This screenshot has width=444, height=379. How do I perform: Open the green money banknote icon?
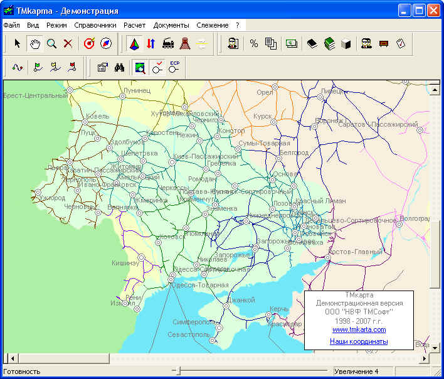292,44
